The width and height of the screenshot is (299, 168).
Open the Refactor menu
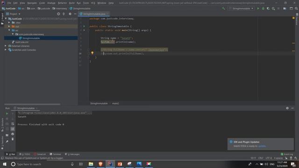click(x=62, y=3)
